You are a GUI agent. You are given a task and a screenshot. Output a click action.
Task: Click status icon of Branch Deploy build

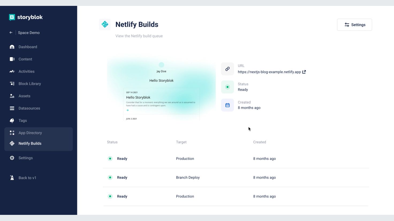click(110, 177)
